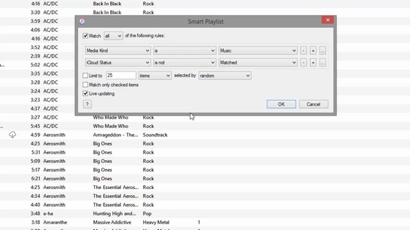410x230 pixels.
Task: Remove the iCloud Status rule with minus button
Action: coord(303,63)
